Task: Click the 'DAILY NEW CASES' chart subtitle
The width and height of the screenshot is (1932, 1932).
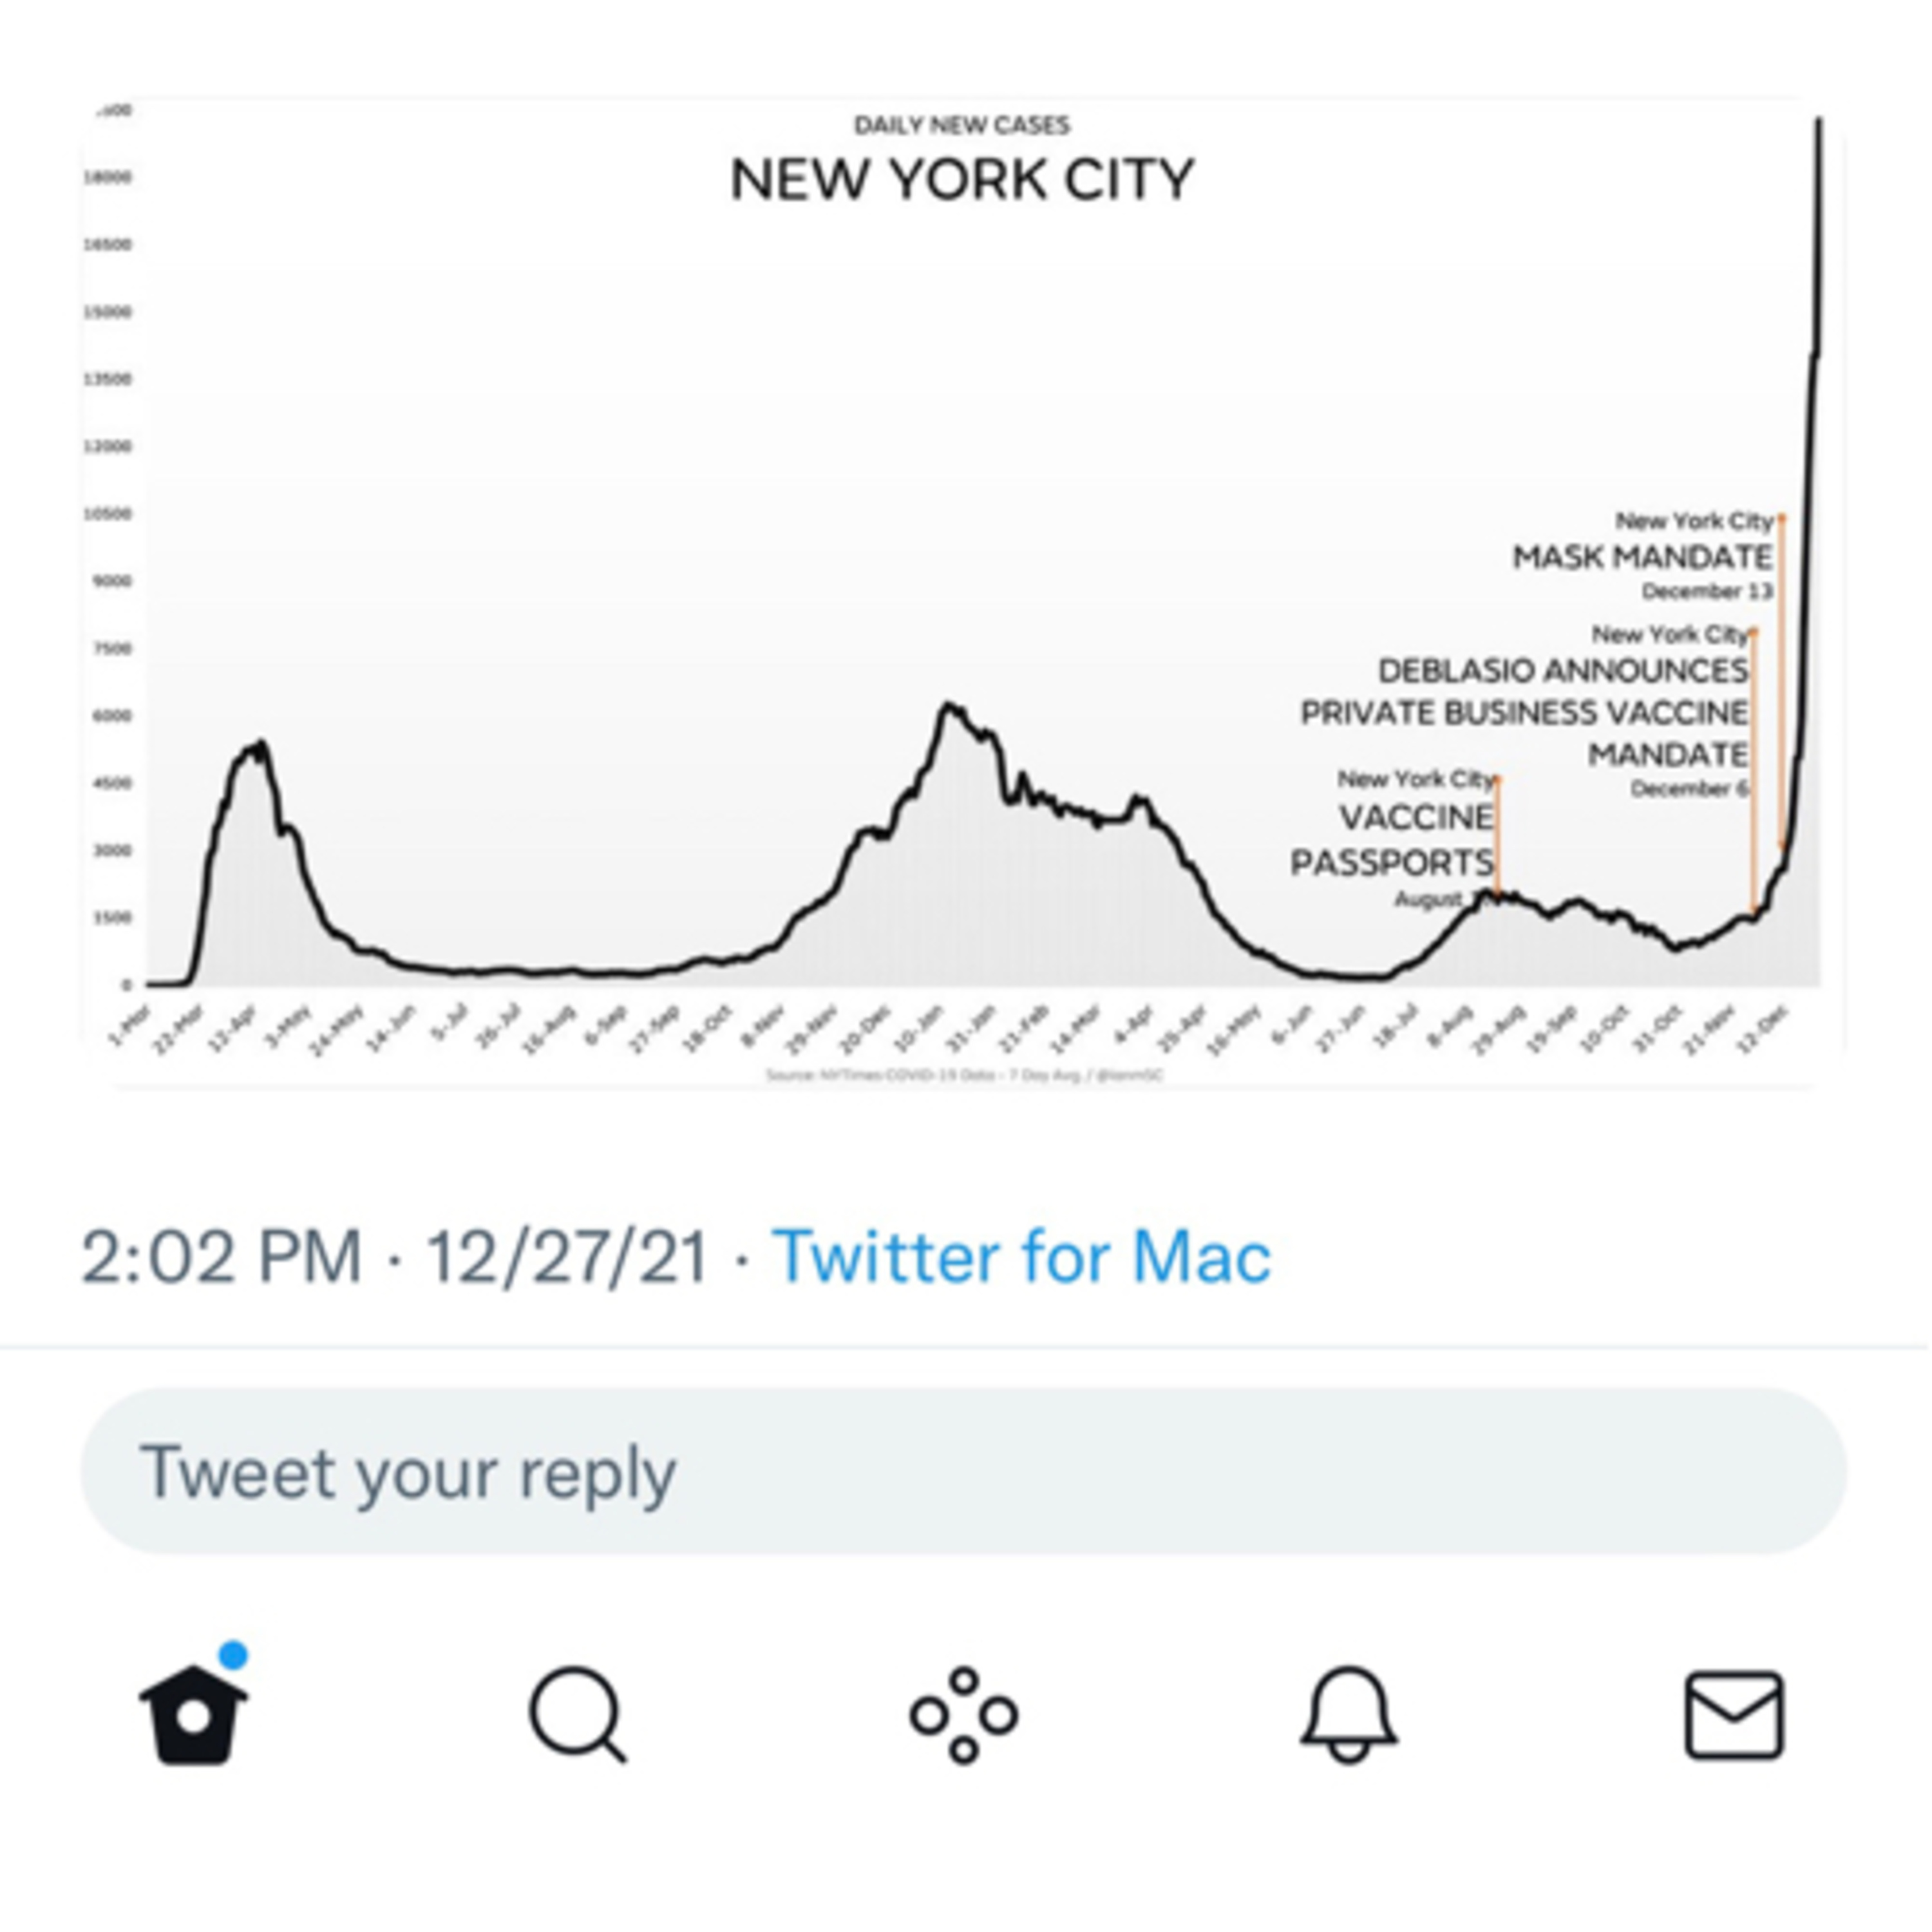Action: point(962,125)
